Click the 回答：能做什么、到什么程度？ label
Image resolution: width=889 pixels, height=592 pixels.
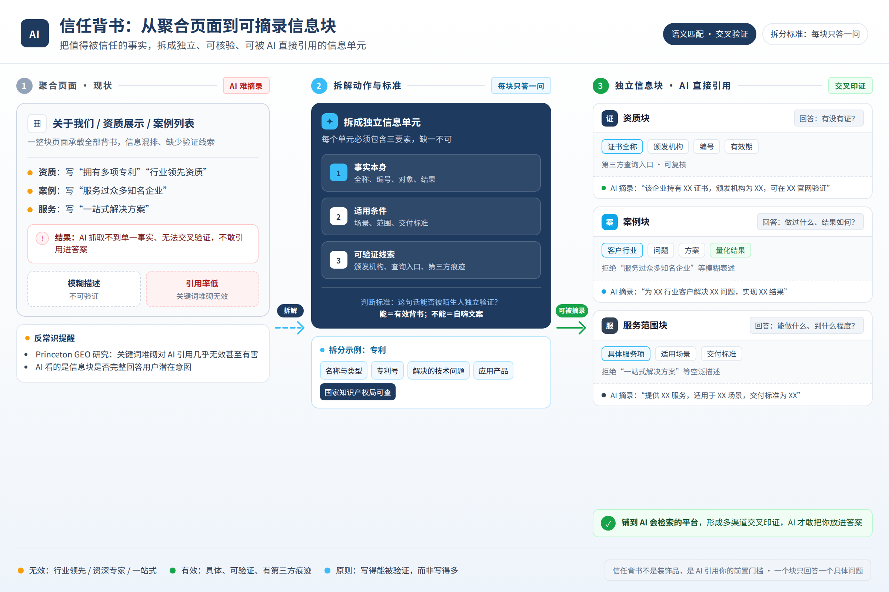point(806,326)
